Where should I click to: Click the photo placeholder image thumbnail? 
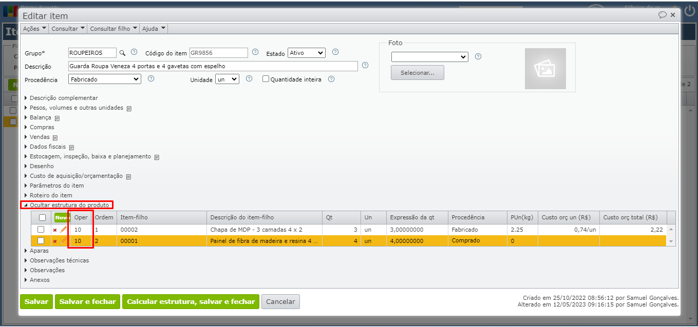pyautogui.click(x=545, y=69)
